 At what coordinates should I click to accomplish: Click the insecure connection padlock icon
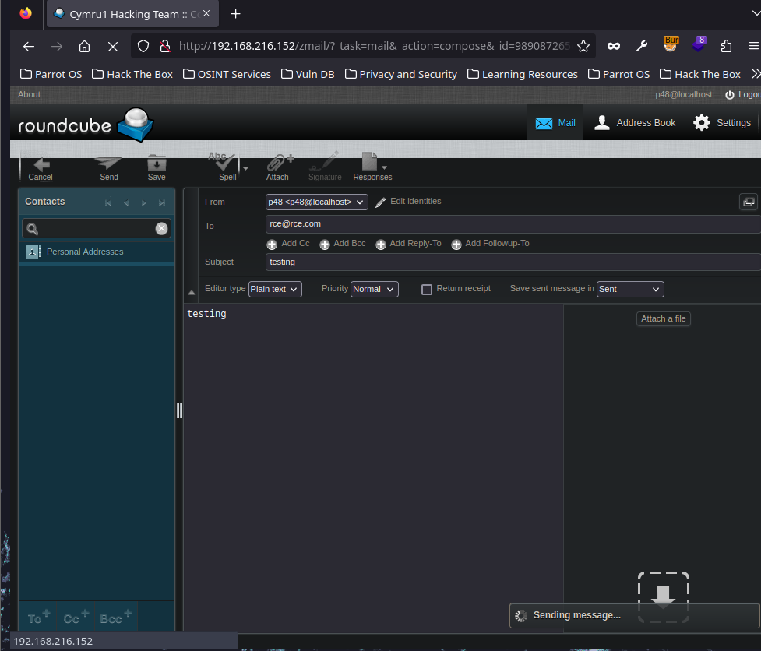[x=165, y=46]
